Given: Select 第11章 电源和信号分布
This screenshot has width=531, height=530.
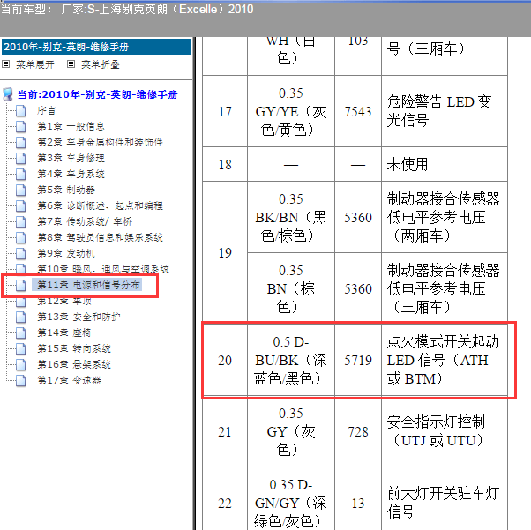Looking at the screenshot, I should click(88, 285).
